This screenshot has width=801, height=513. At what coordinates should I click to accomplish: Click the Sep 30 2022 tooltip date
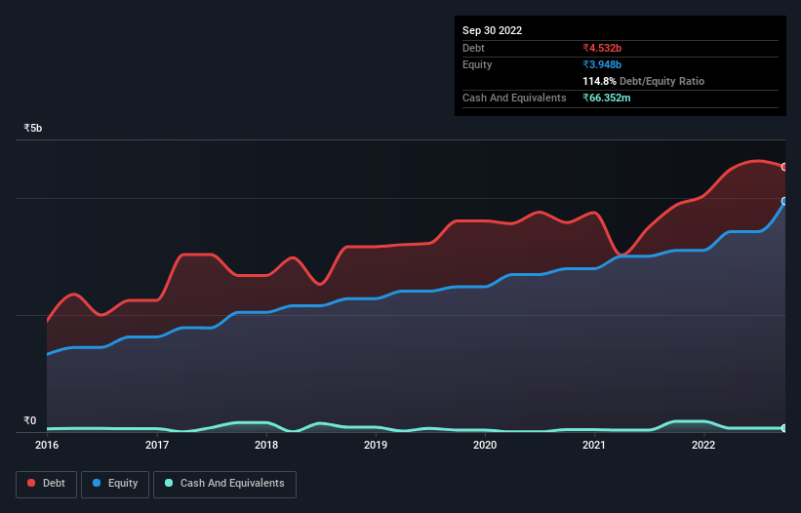tap(492, 30)
